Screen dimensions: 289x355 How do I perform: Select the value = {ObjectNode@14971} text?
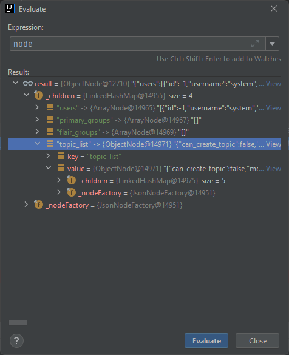(x=114, y=169)
